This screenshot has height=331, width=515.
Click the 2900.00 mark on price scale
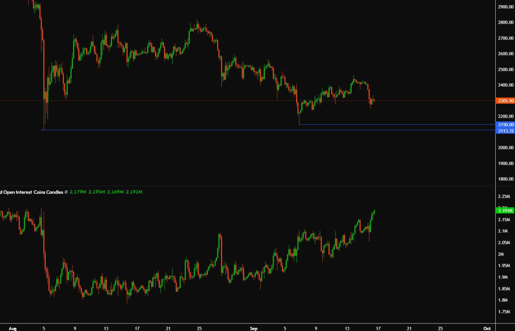coord(506,7)
